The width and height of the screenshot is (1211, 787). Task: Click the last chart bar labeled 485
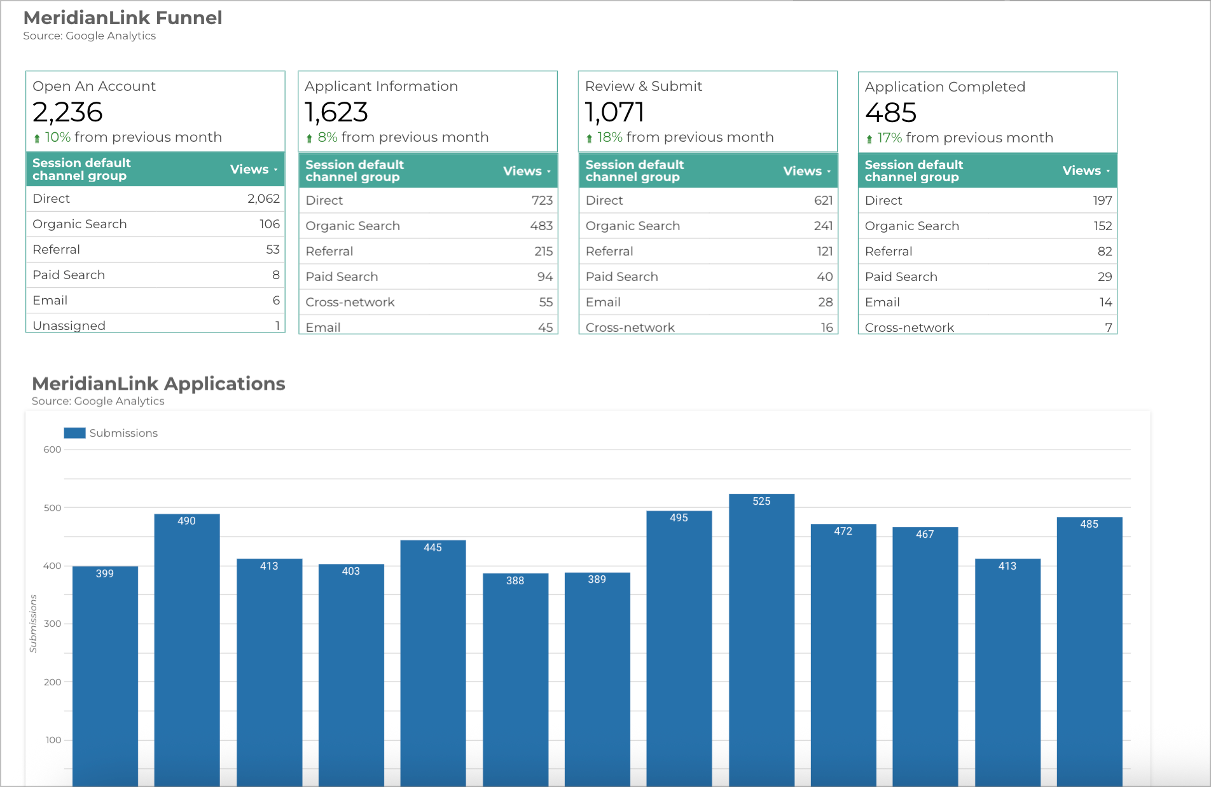click(x=1090, y=652)
